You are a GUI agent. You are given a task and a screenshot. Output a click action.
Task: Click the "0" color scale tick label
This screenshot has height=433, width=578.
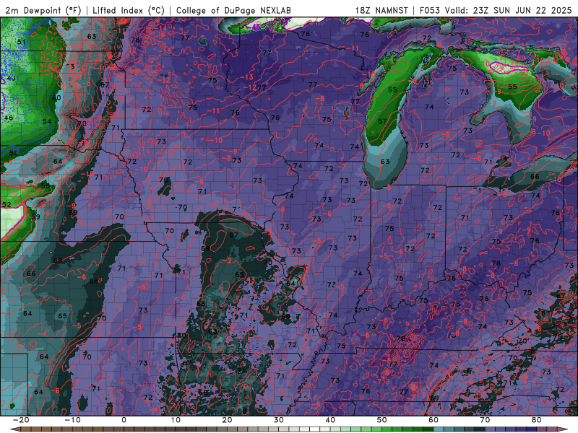click(124, 420)
